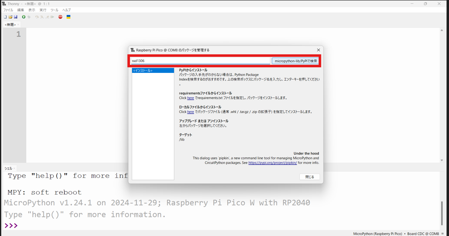Click the Thonny logo in the title bar
The width and height of the screenshot is (449, 236).
point(3,3)
